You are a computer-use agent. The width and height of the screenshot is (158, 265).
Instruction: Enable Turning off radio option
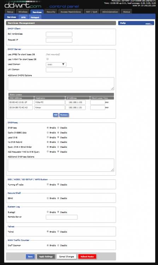coord(48,184)
